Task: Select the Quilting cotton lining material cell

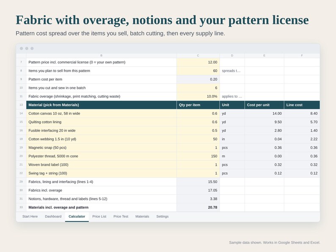Action: coord(102,122)
